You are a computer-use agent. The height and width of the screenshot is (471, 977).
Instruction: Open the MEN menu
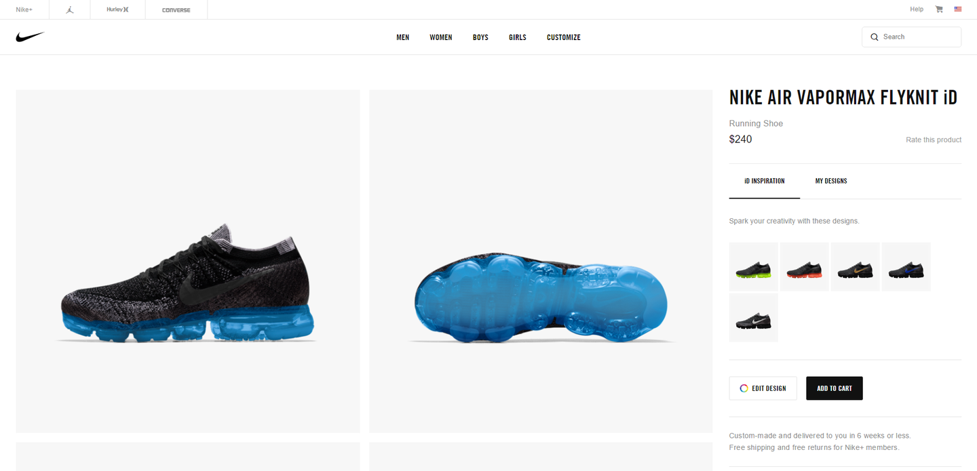pos(403,37)
